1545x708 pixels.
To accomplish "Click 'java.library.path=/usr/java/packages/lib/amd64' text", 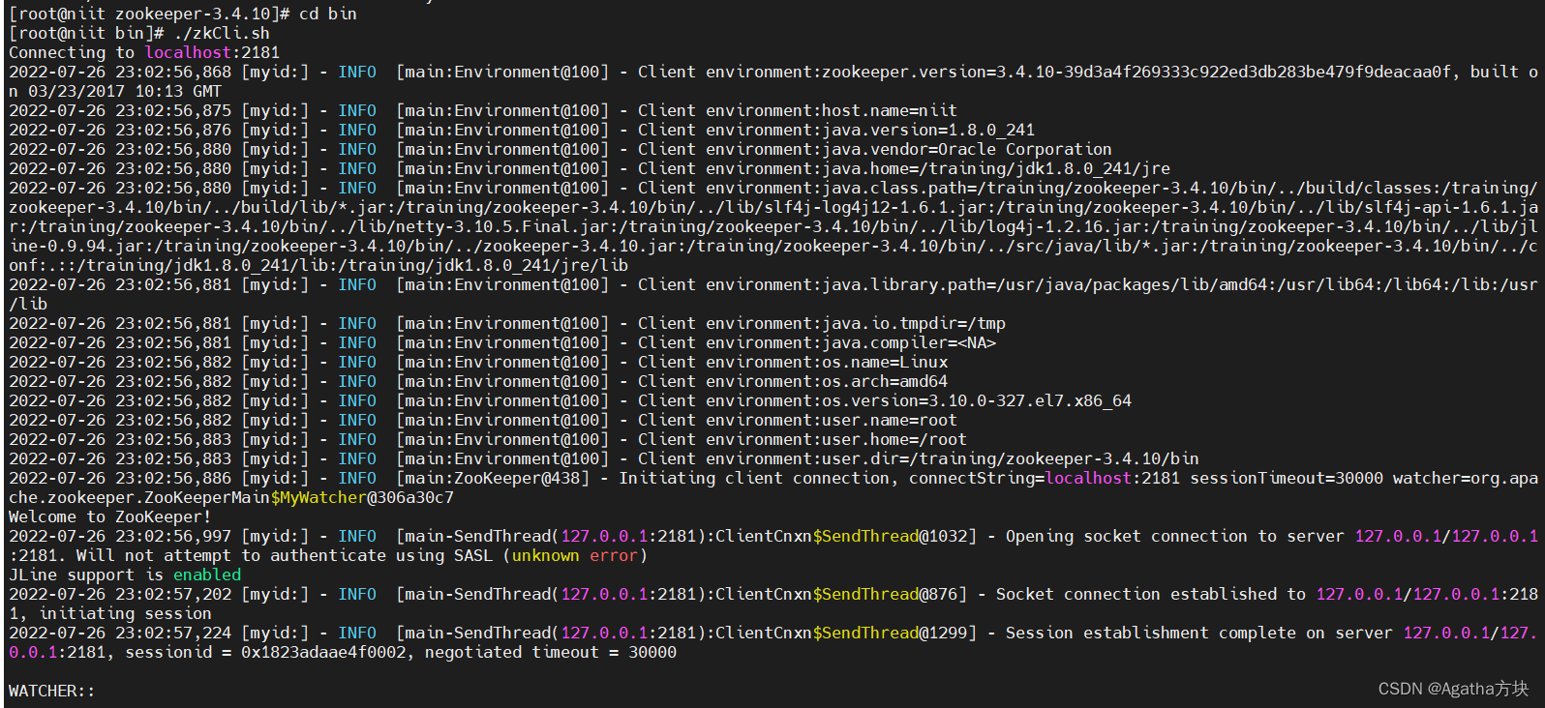I will coord(1045,284).
